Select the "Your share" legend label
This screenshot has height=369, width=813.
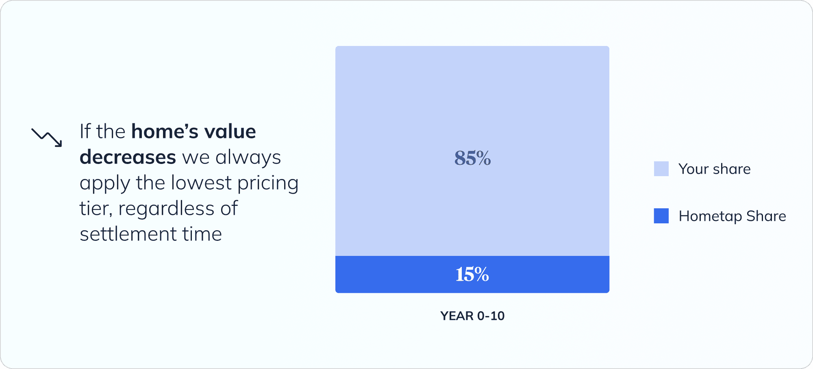pos(714,169)
